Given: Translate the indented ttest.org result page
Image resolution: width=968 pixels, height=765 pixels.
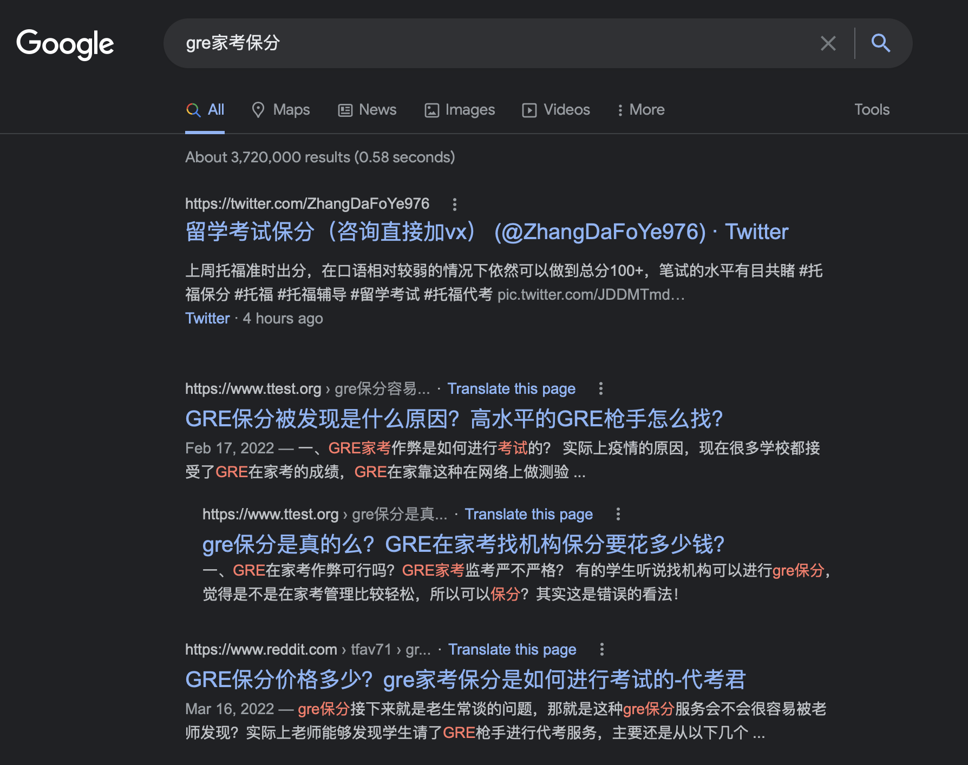Looking at the screenshot, I should (x=528, y=514).
